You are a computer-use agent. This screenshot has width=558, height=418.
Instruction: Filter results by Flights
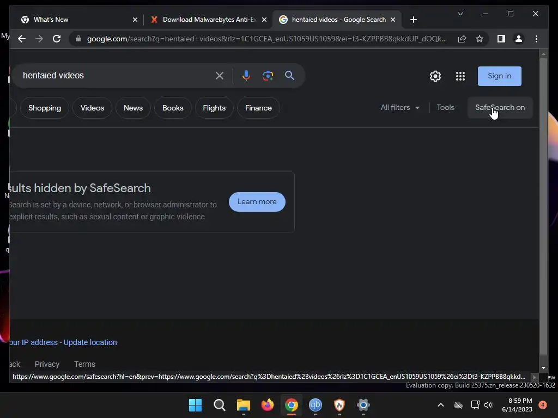(214, 108)
